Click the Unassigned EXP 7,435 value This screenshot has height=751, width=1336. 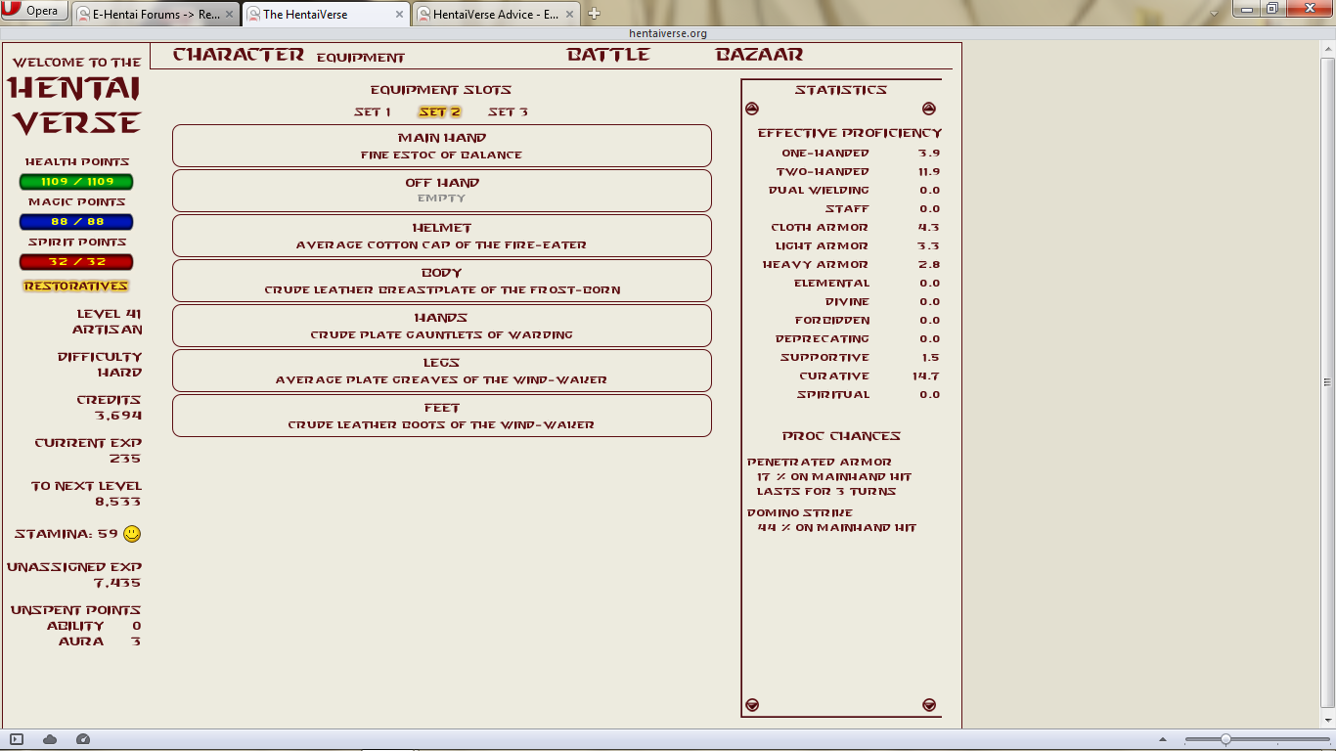pos(117,583)
